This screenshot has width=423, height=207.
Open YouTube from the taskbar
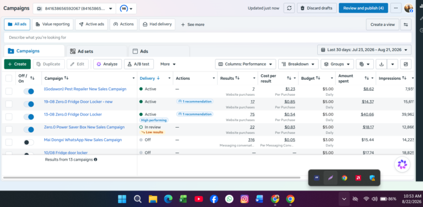pyautogui.click(x=198, y=199)
